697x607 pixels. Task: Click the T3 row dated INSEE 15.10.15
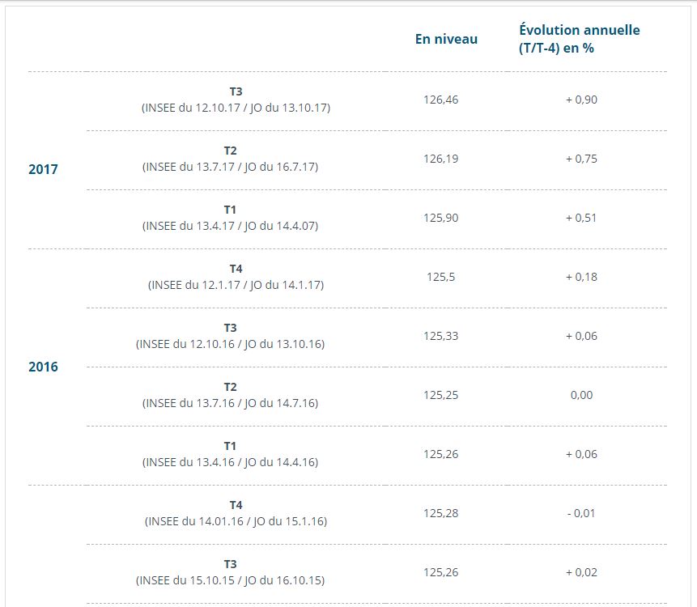tap(231, 572)
